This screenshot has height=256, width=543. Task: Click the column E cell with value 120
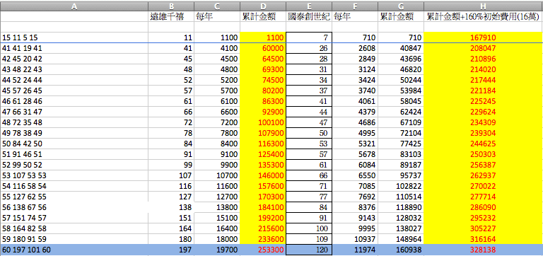point(309,250)
